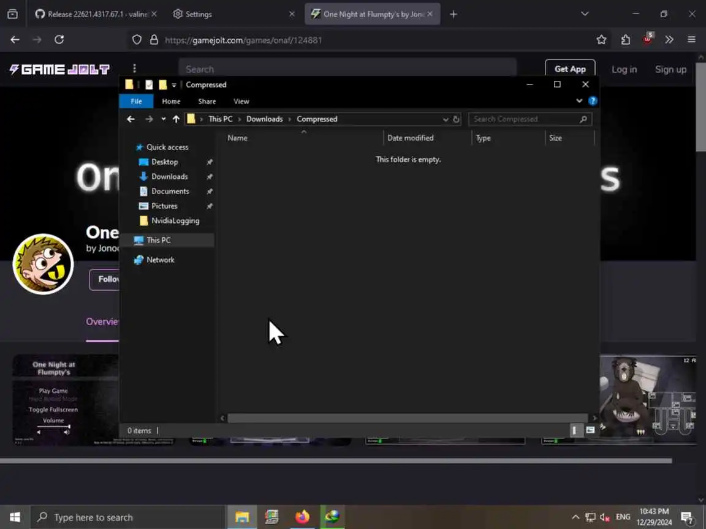Open Firefox from the taskbar

pyautogui.click(x=302, y=517)
